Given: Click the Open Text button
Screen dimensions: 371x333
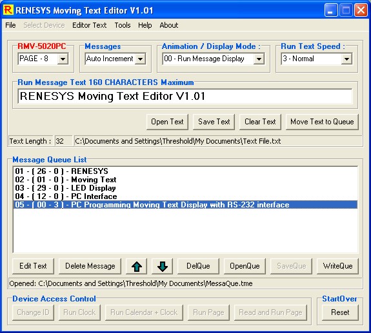Looking at the screenshot, I should [167, 122].
